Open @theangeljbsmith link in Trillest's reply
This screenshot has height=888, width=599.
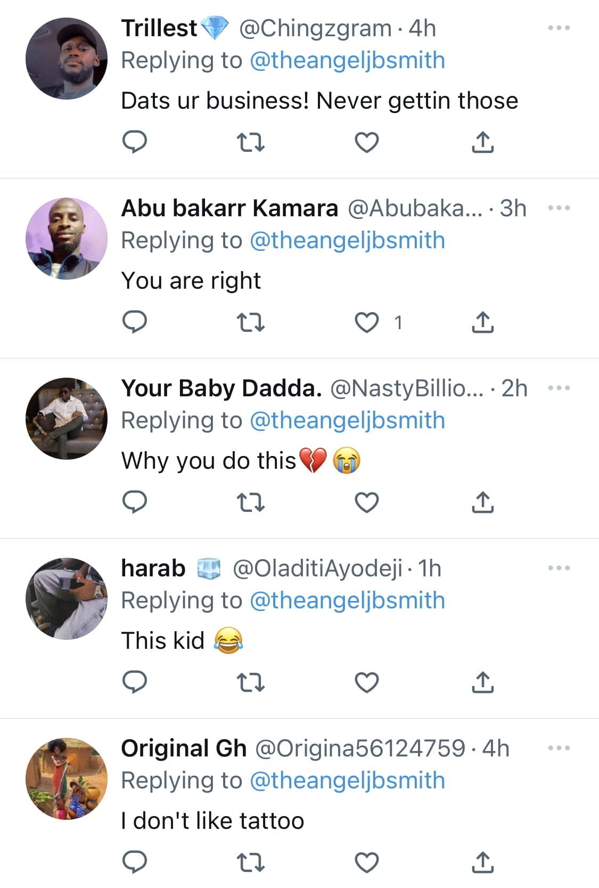[x=347, y=60]
